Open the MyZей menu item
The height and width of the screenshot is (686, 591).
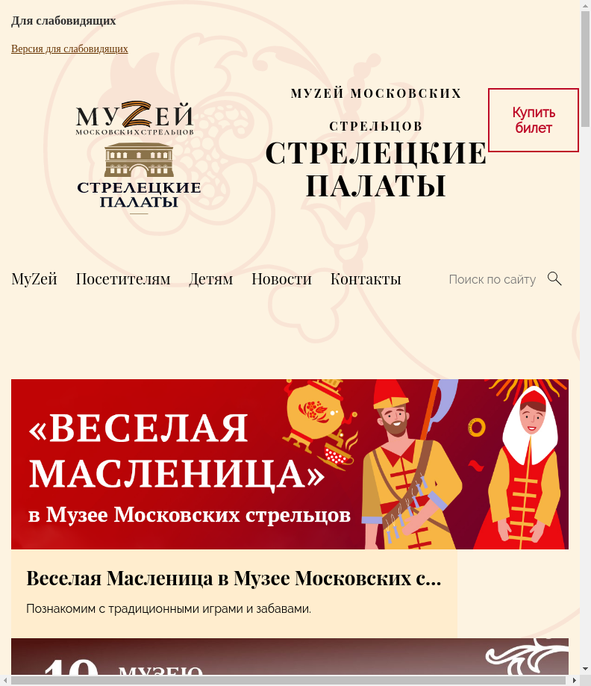click(x=34, y=279)
